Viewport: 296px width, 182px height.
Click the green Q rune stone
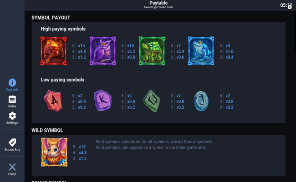click(152, 101)
